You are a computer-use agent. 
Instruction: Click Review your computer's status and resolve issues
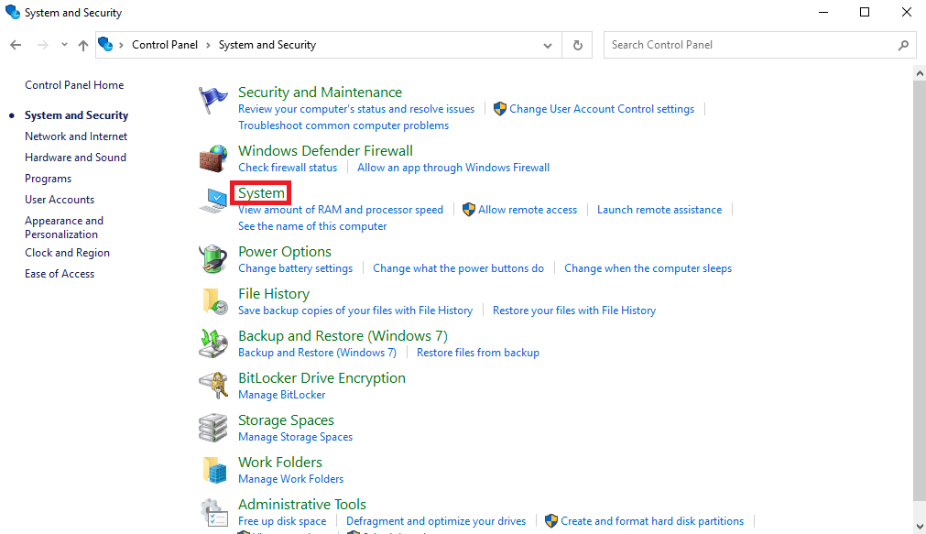click(356, 109)
